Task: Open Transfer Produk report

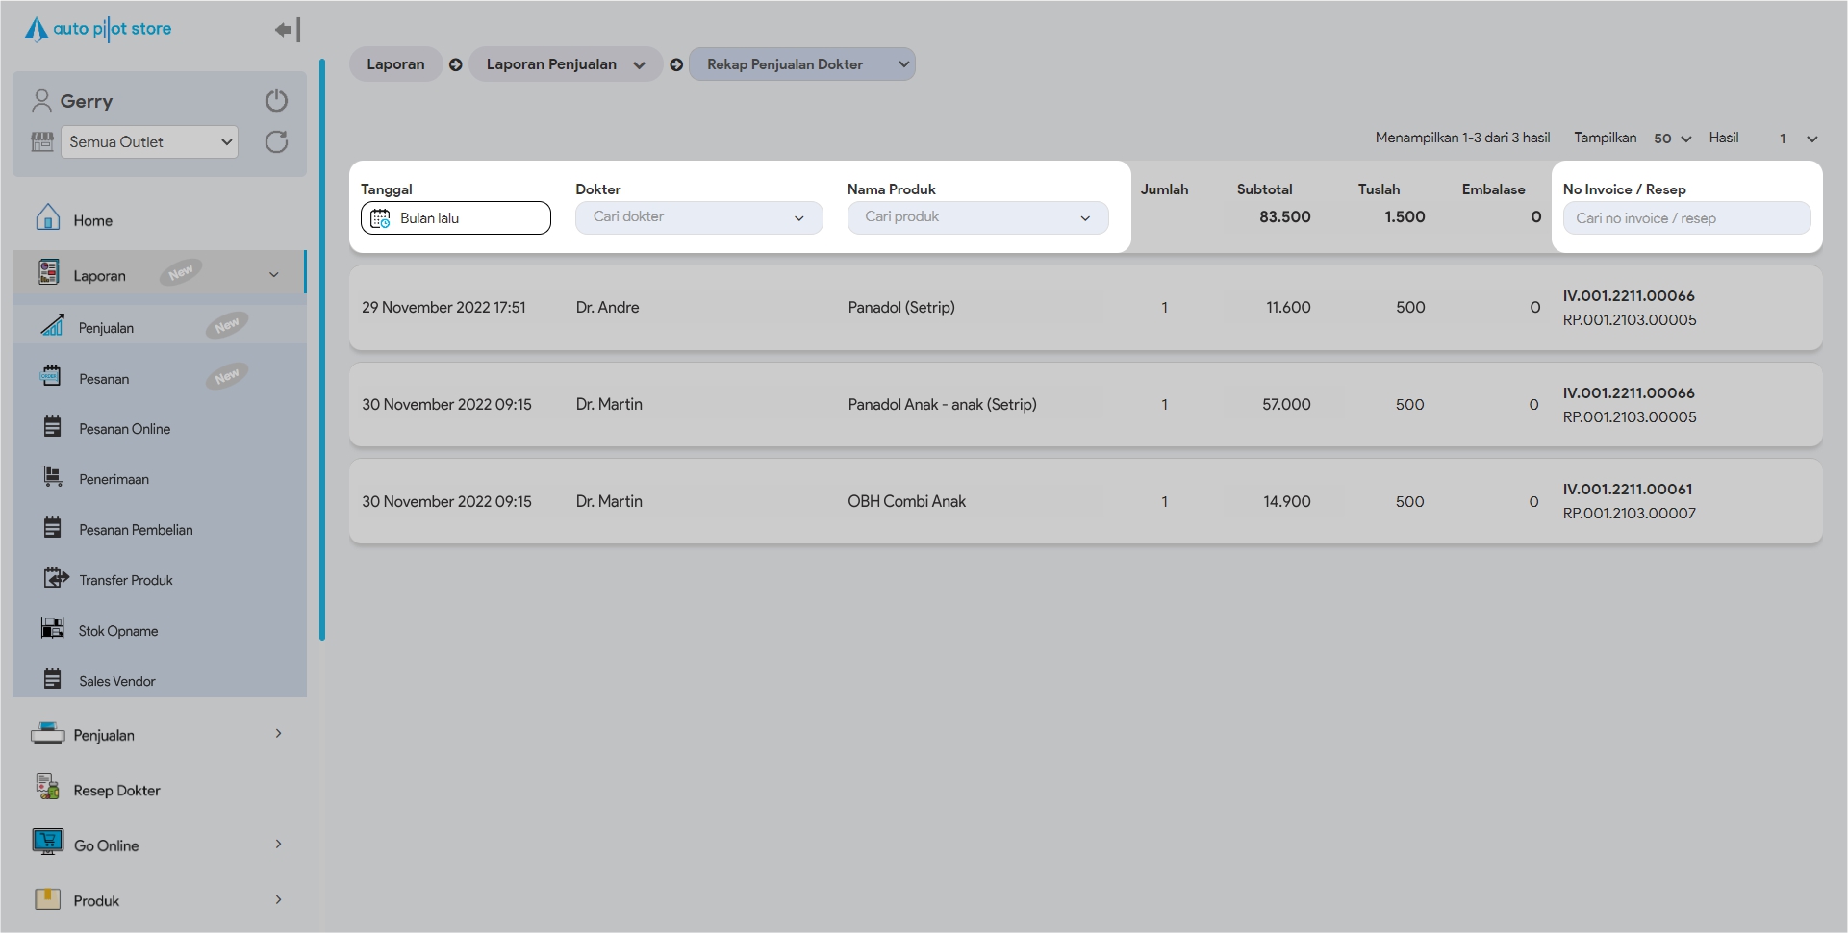Action: click(125, 580)
